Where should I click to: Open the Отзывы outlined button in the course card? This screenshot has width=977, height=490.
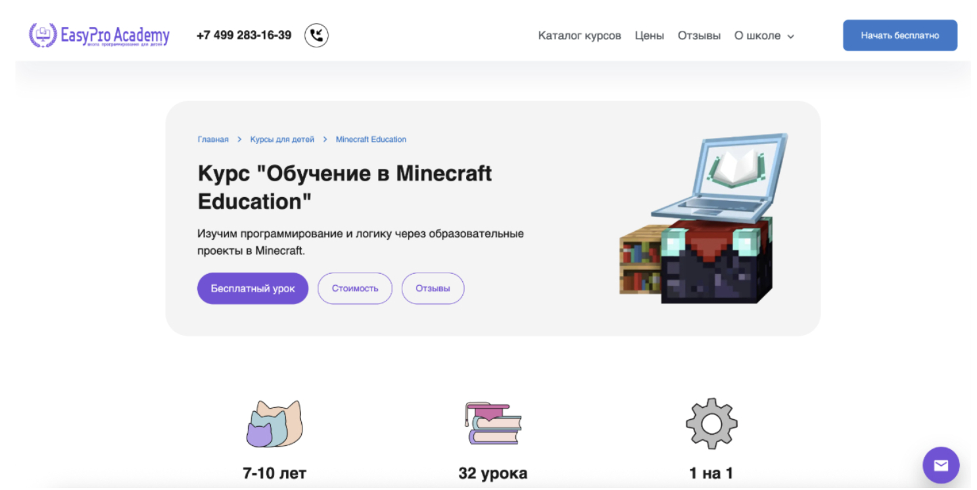(433, 288)
